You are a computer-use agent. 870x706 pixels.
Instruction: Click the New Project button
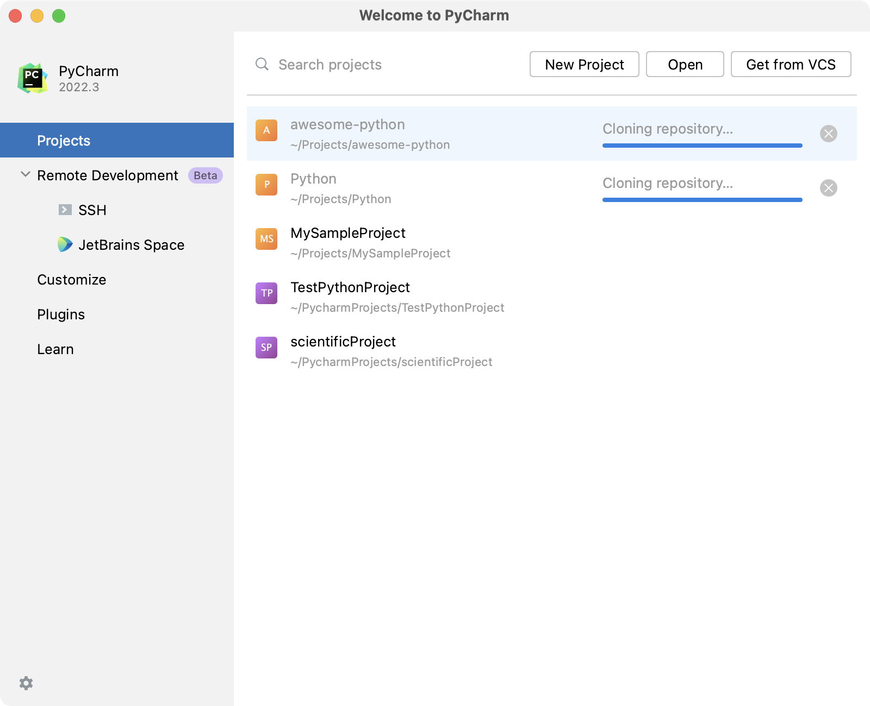pyautogui.click(x=584, y=64)
